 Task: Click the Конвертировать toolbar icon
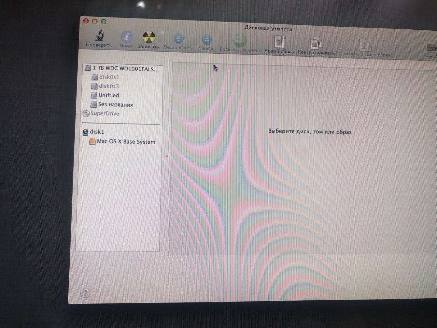[x=316, y=43]
